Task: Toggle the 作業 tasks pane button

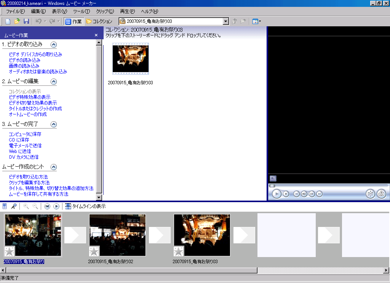Action: (x=74, y=21)
